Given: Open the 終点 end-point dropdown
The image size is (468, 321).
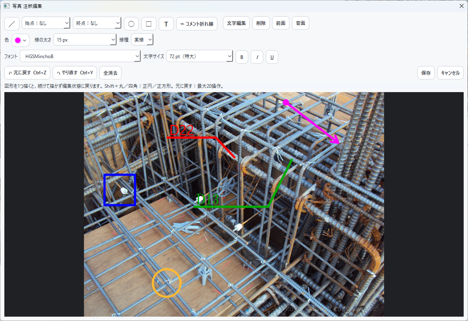Looking at the screenshot, I should tap(97, 23).
